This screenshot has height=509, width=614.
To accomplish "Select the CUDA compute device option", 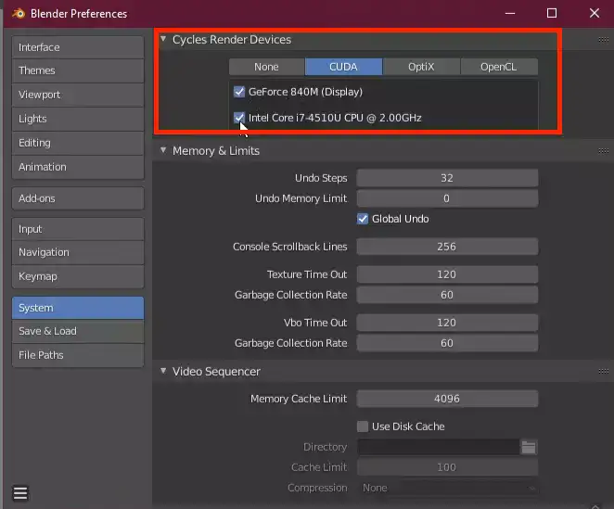I will point(343,67).
